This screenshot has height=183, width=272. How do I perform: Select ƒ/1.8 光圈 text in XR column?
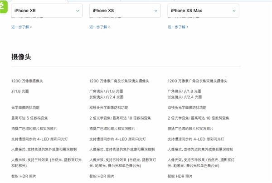tap(20, 91)
